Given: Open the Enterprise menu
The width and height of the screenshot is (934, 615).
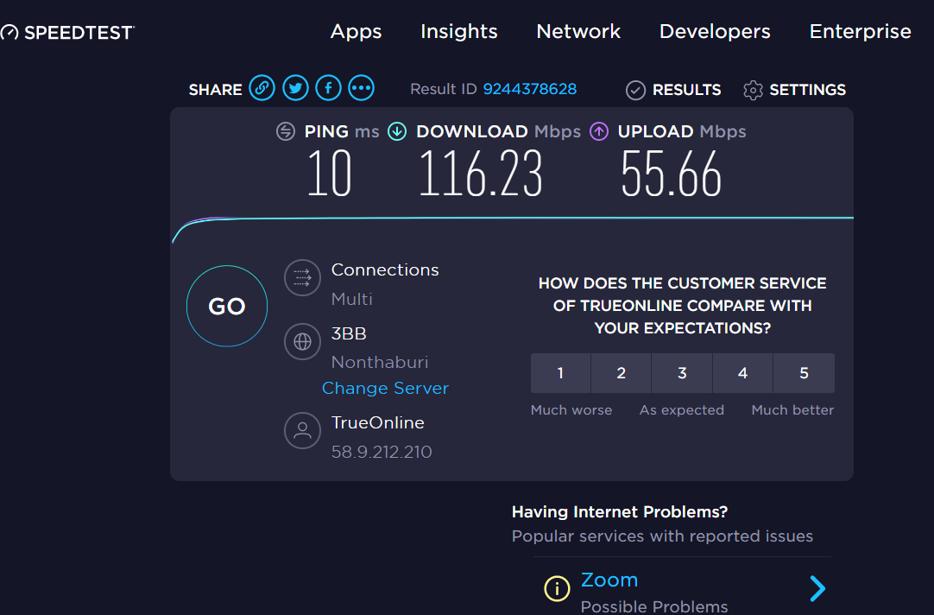Looking at the screenshot, I should (x=860, y=32).
